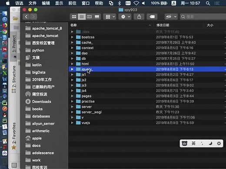The width and height of the screenshot is (226, 169).
Task: Click the Wi-Fi menu bar icon
Action: point(136,3)
